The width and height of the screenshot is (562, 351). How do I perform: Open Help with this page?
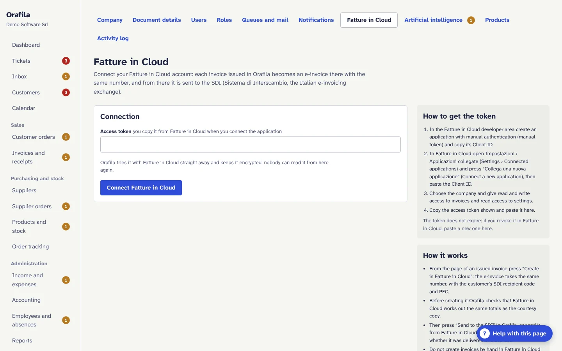514,333
